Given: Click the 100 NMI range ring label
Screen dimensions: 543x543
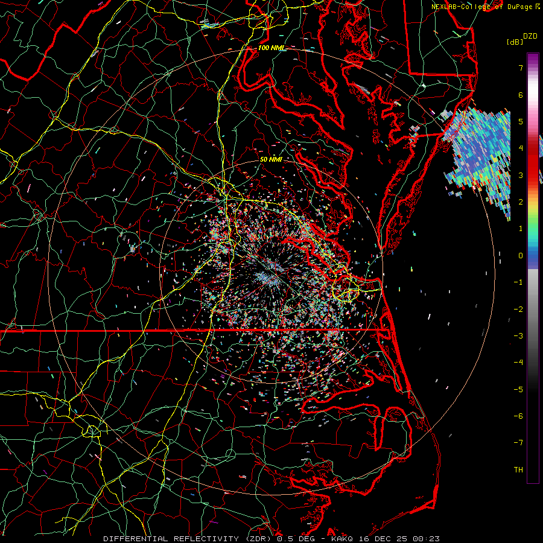Looking at the screenshot, I should [x=271, y=48].
